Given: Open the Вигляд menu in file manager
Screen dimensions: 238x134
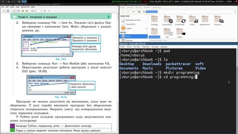Looking at the screenshot, I should 138,7.
